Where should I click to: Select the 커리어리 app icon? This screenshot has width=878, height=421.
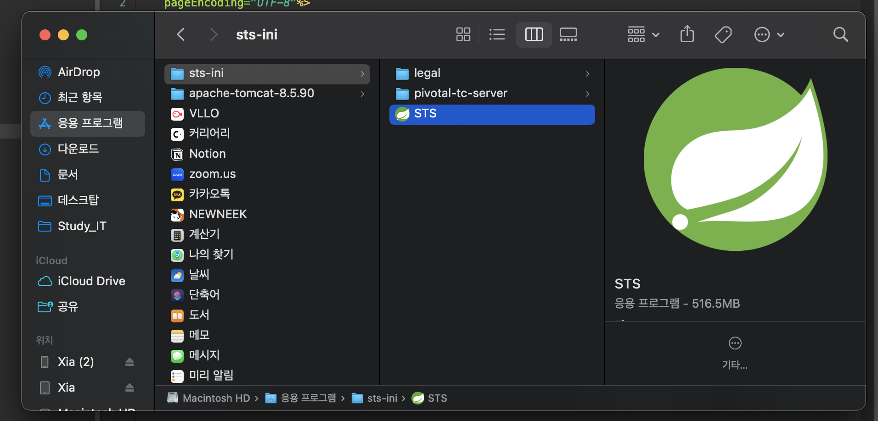(177, 134)
